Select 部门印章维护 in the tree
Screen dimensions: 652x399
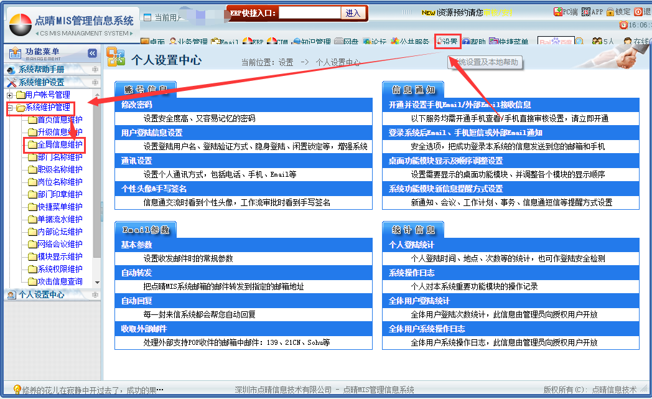(60, 194)
